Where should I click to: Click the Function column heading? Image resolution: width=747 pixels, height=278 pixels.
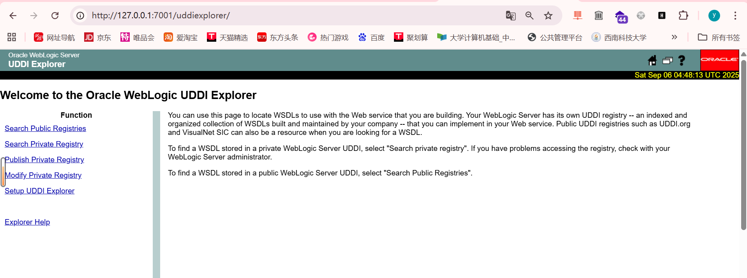pos(76,115)
